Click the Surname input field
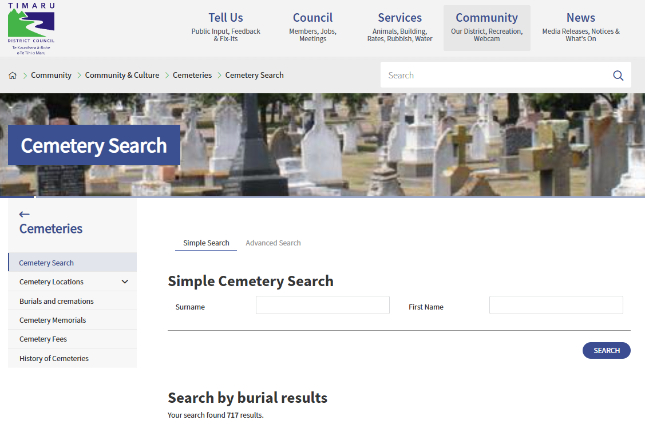645x424 pixels. (323, 305)
